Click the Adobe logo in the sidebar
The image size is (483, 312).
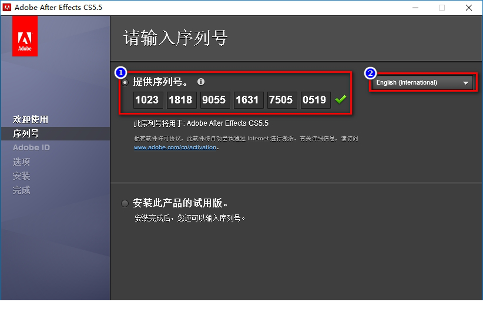(25, 36)
